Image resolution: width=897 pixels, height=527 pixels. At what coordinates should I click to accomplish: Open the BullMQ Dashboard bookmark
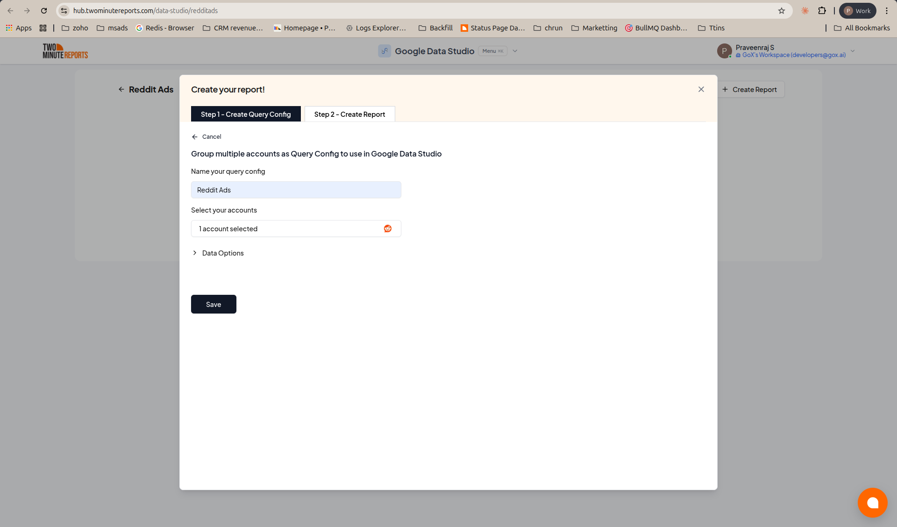656,28
